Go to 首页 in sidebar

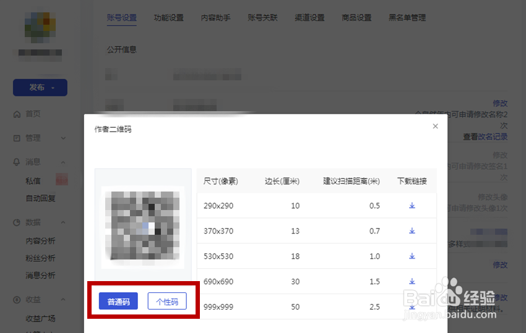pyautogui.click(x=33, y=114)
